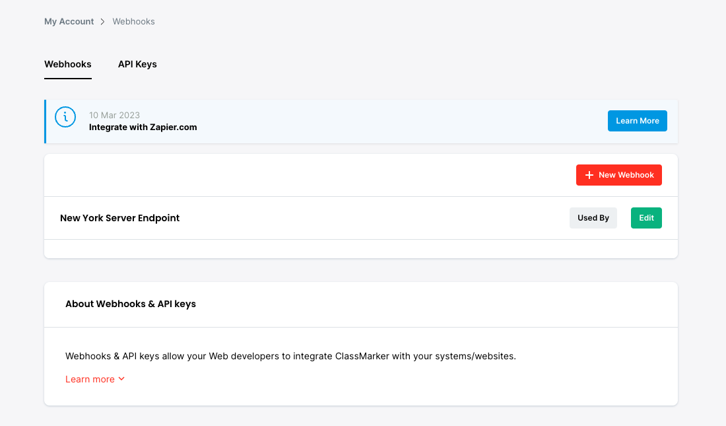The height and width of the screenshot is (426, 726).
Task: Click the 10 Mar 2023 date
Action: coord(114,115)
